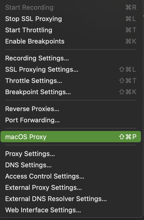Open Throttle Settings entry
Screen dimensions: 144x220
click(71, 81)
